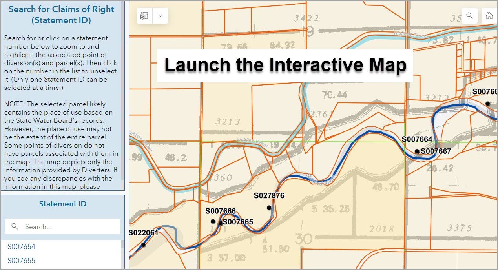This screenshot has width=498, height=270.
Task: Click the Statement ID list scrollbar
Action: (123, 251)
